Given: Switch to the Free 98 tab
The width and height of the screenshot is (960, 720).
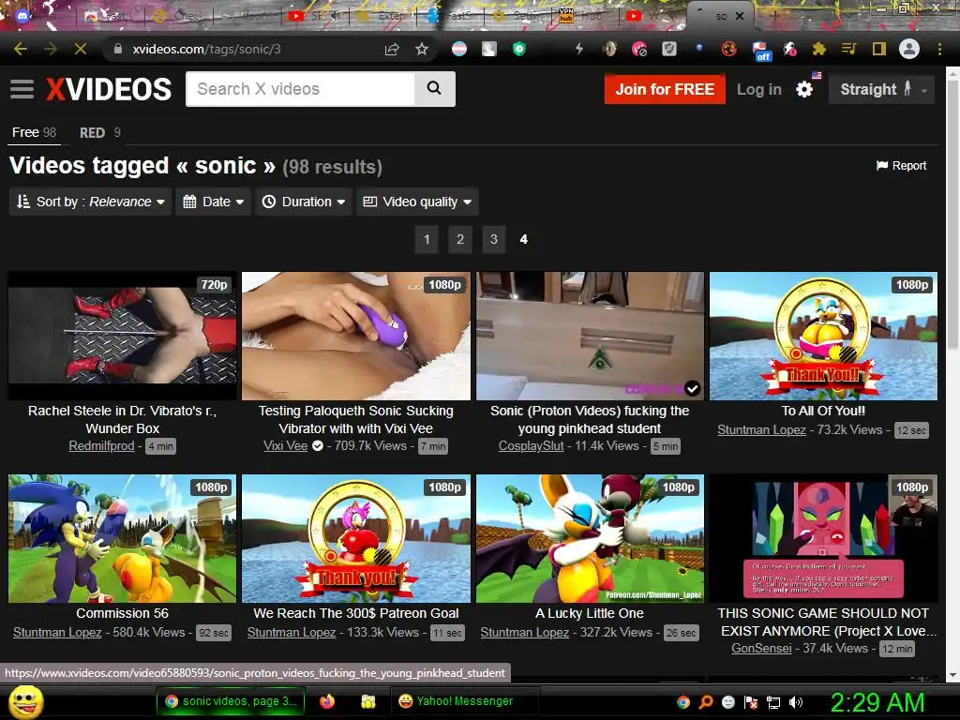Looking at the screenshot, I should point(34,132).
